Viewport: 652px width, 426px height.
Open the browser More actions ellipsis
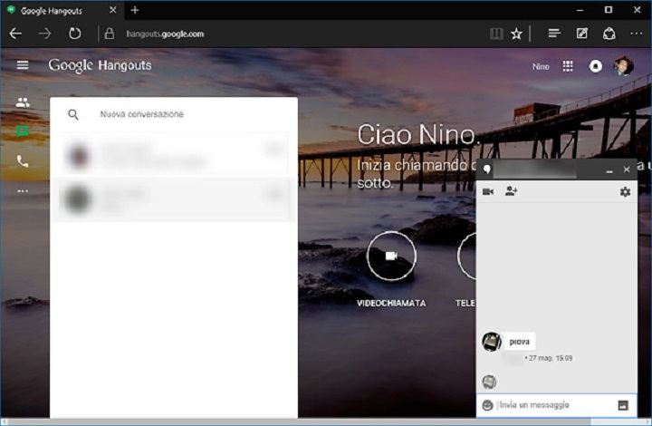[637, 34]
